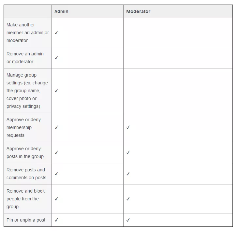
Task: Click Admin checkmark for membership requests
Action: tap(56, 127)
